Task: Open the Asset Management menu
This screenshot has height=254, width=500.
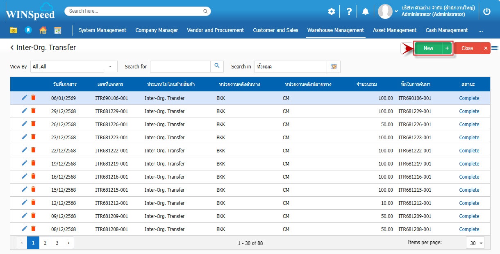Action: point(394,30)
